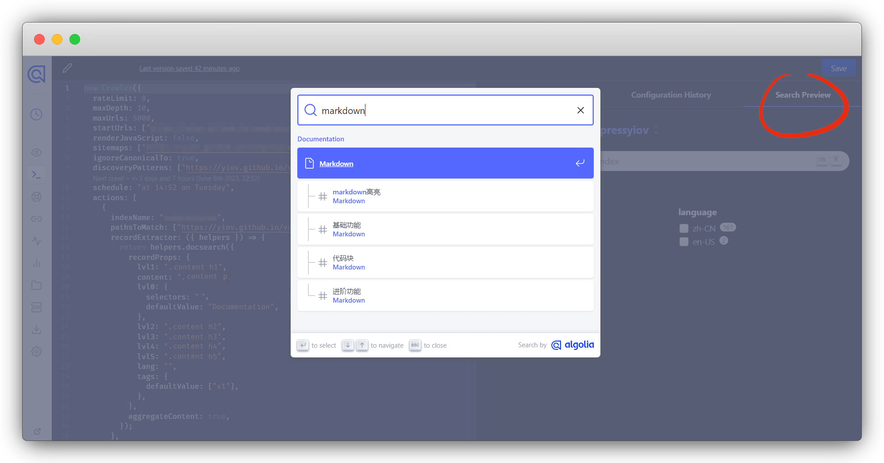Image resolution: width=884 pixels, height=463 pixels.
Task: Open the settings gear icon in sidebar
Action: (36, 352)
